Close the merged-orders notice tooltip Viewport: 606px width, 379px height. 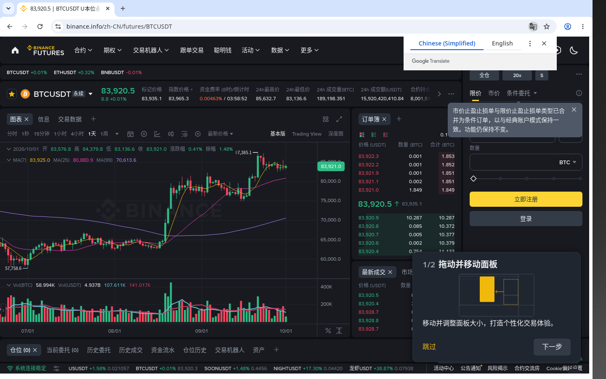coord(574,109)
